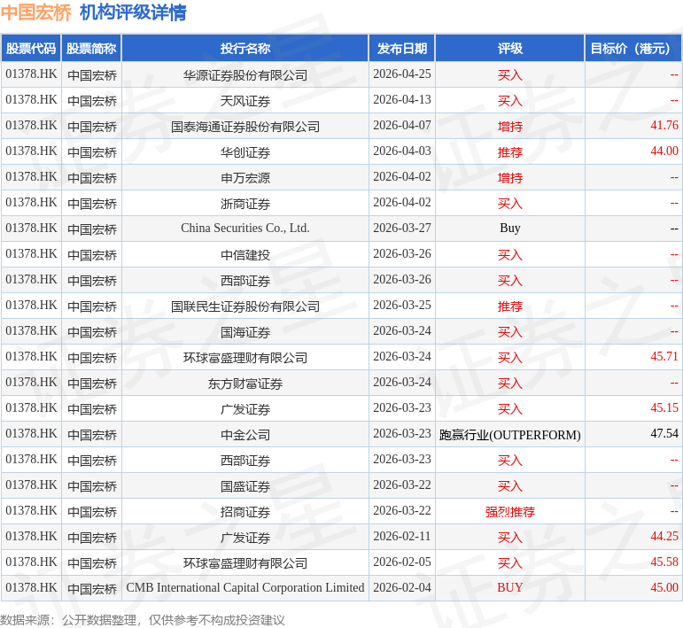
Task: Click the date 2026-04-07
Action: 402,126
